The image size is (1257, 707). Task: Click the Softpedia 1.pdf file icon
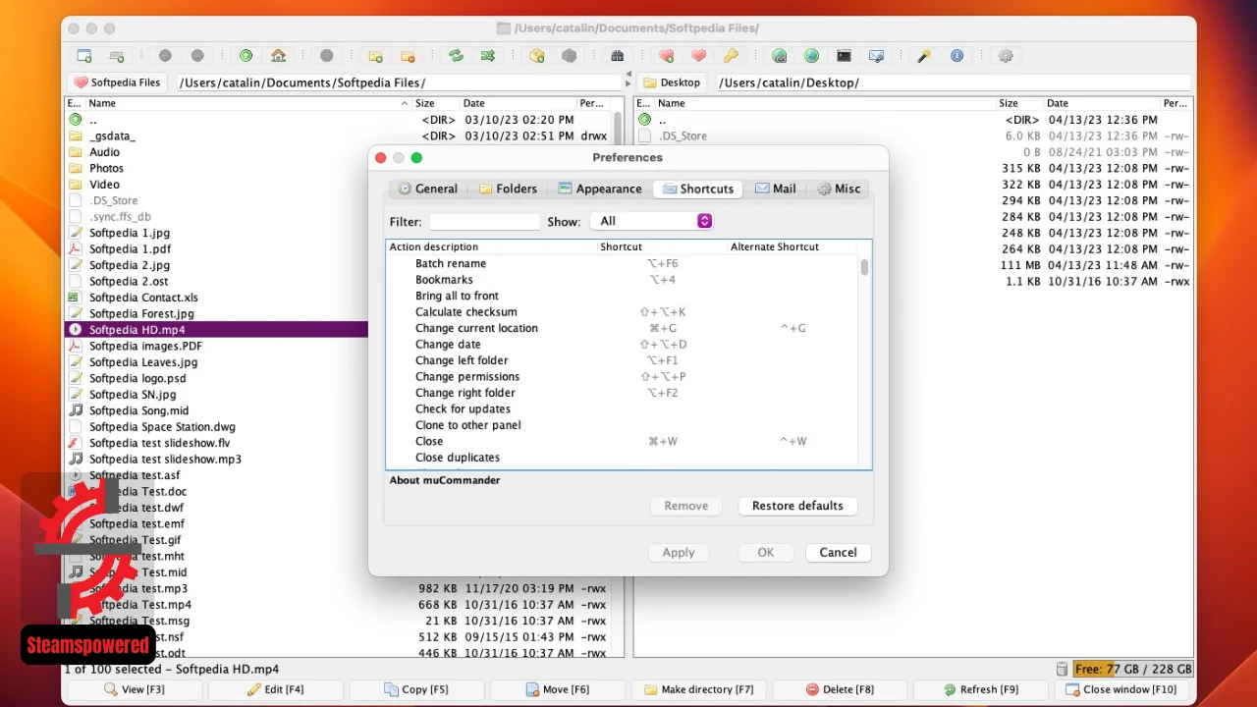76,248
